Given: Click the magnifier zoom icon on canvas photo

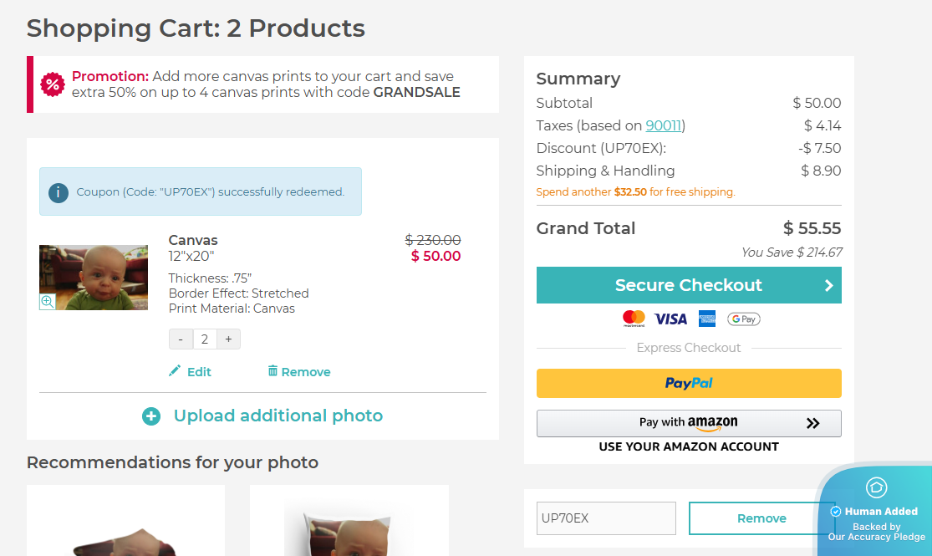Looking at the screenshot, I should pyautogui.click(x=48, y=302).
